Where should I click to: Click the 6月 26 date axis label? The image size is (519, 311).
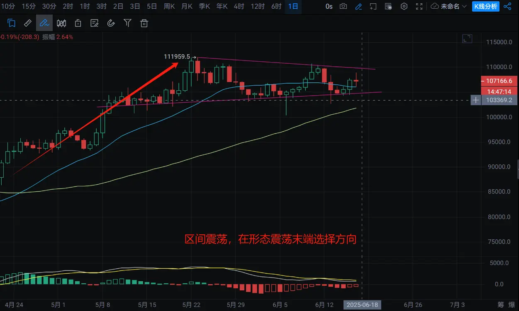point(413,305)
